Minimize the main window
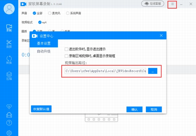This screenshot has height=136, width=196. pos(181,4)
